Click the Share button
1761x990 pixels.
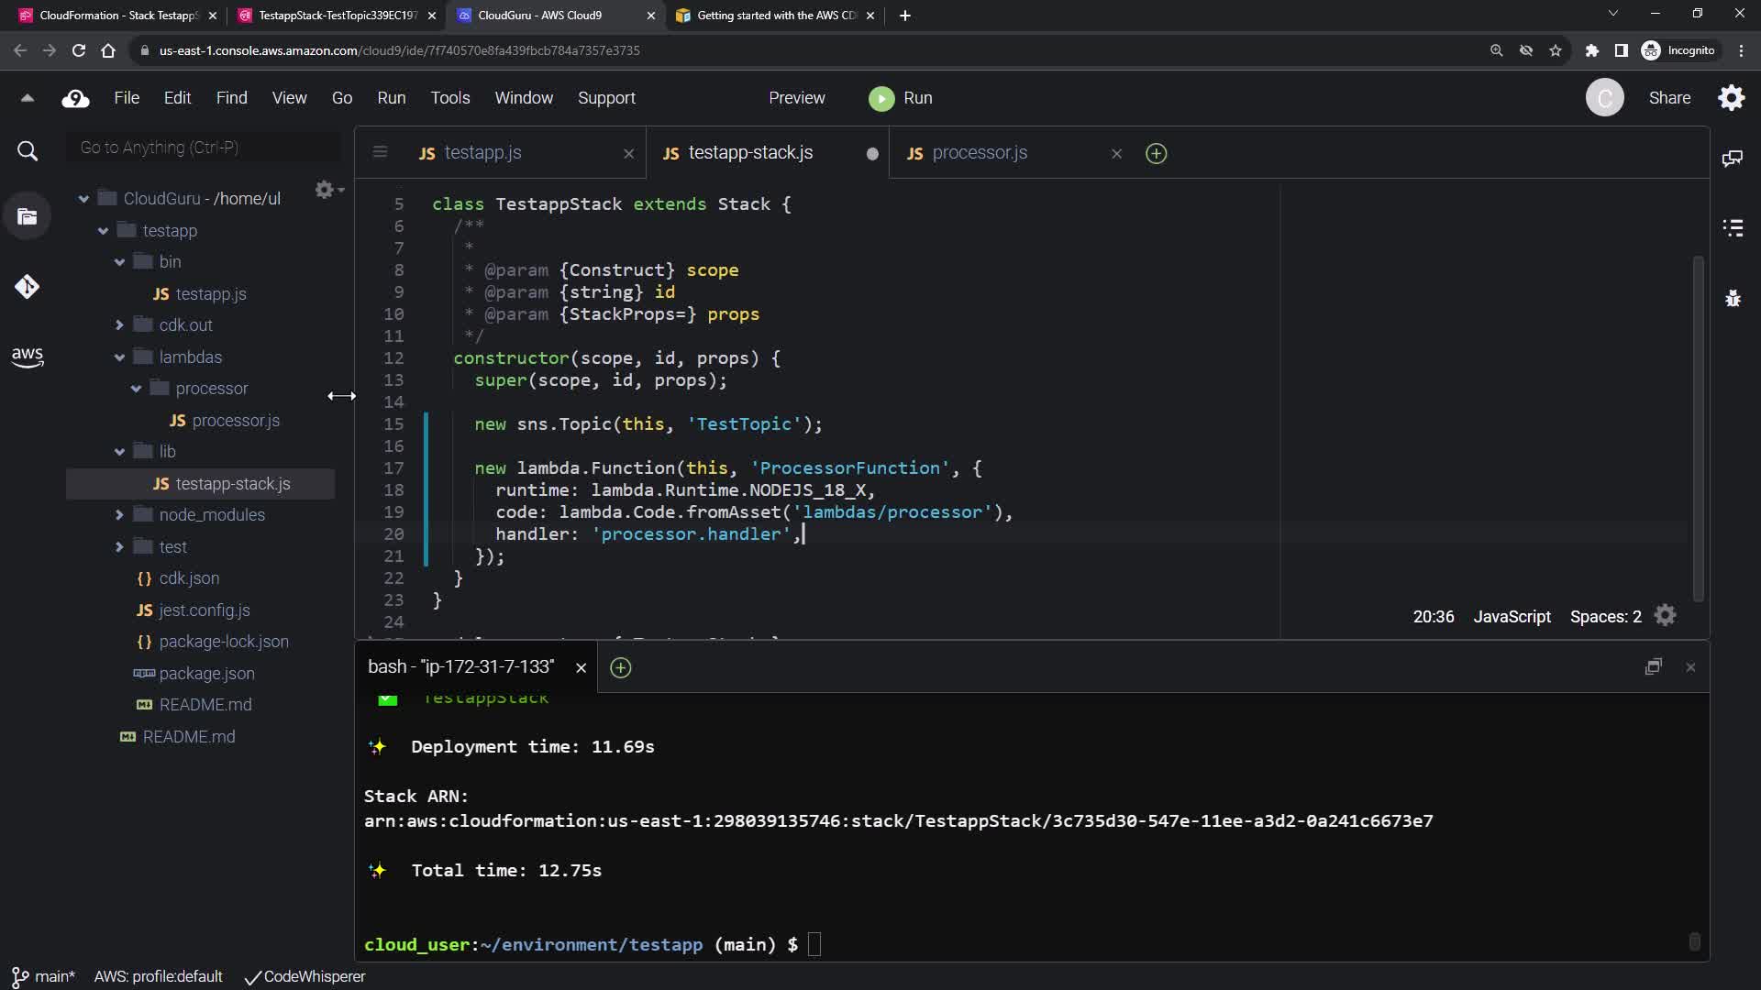(x=1668, y=98)
